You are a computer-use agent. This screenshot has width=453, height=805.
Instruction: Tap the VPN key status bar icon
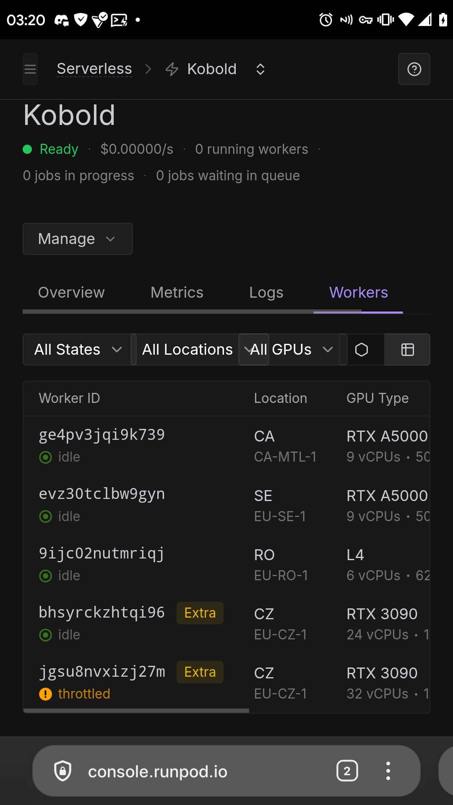[366, 20]
